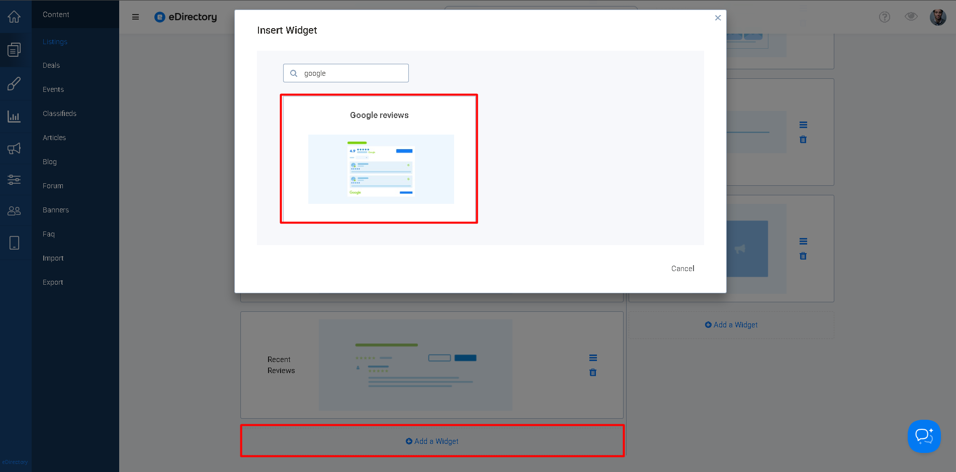The width and height of the screenshot is (956, 472).
Task: Open the Events menu item
Action: tap(53, 89)
